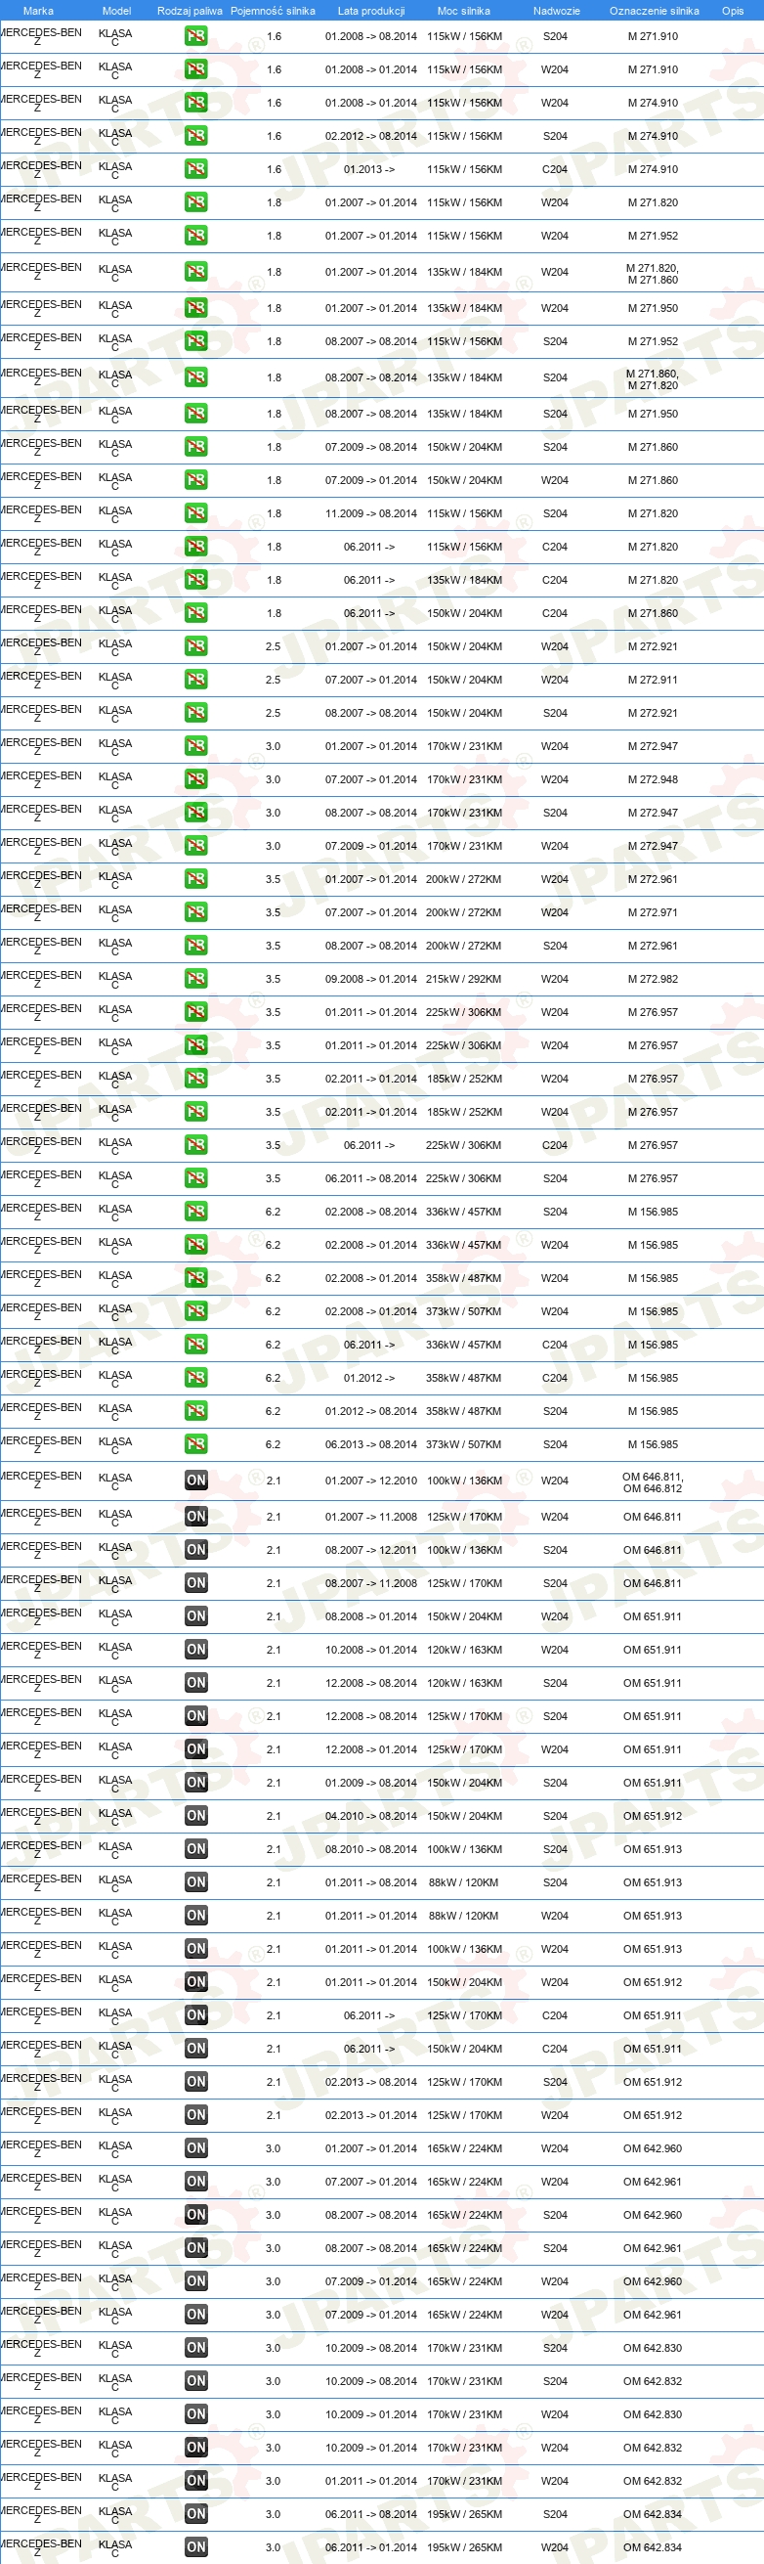764x2564 pixels.
Task: Select the 'M 272.911' engine code cell
Action: pyautogui.click(x=653, y=680)
